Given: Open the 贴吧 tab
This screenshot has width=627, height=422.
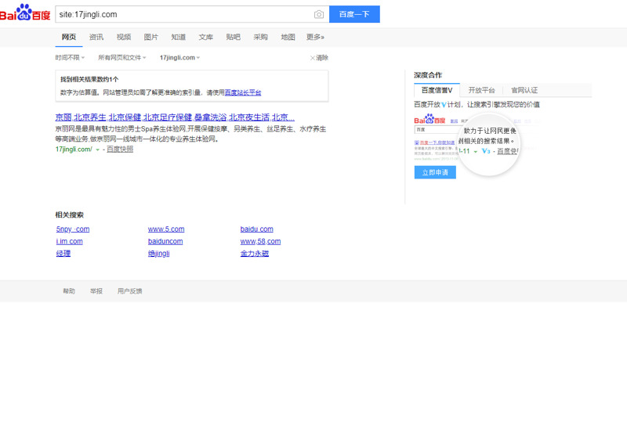Looking at the screenshot, I should [233, 37].
